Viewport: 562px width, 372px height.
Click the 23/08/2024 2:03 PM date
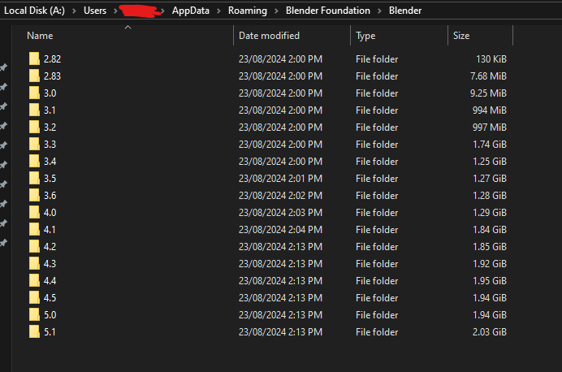281,213
